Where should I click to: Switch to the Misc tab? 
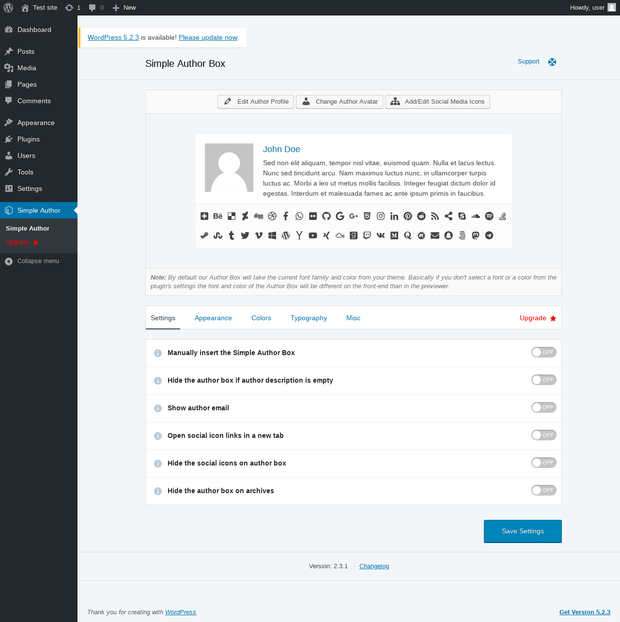[x=353, y=318]
